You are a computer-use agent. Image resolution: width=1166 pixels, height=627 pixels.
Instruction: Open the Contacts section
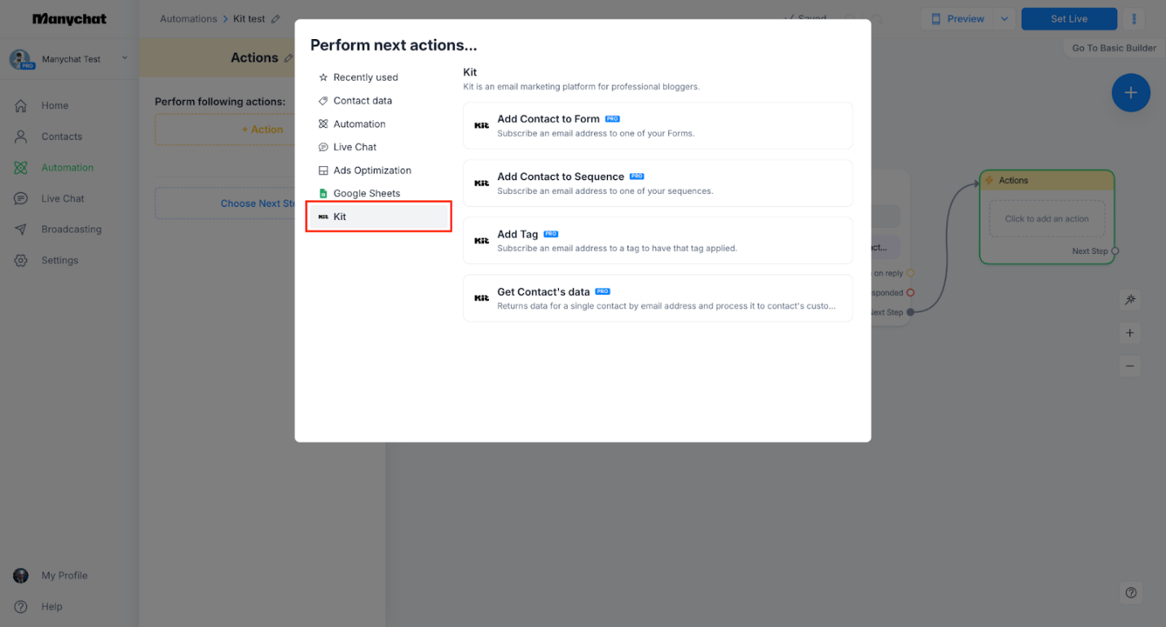[x=60, y=136]
